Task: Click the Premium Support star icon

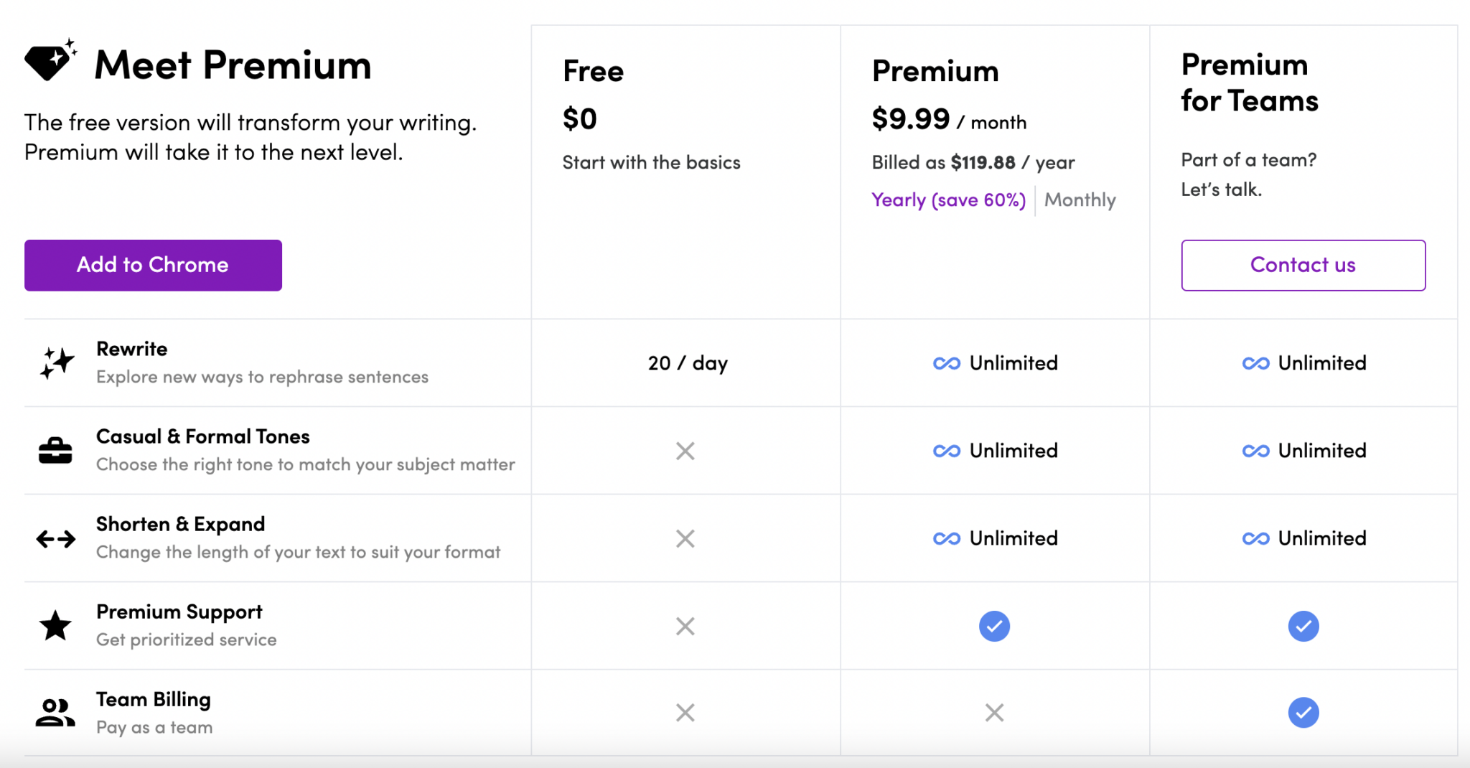Action: [55, 625]
